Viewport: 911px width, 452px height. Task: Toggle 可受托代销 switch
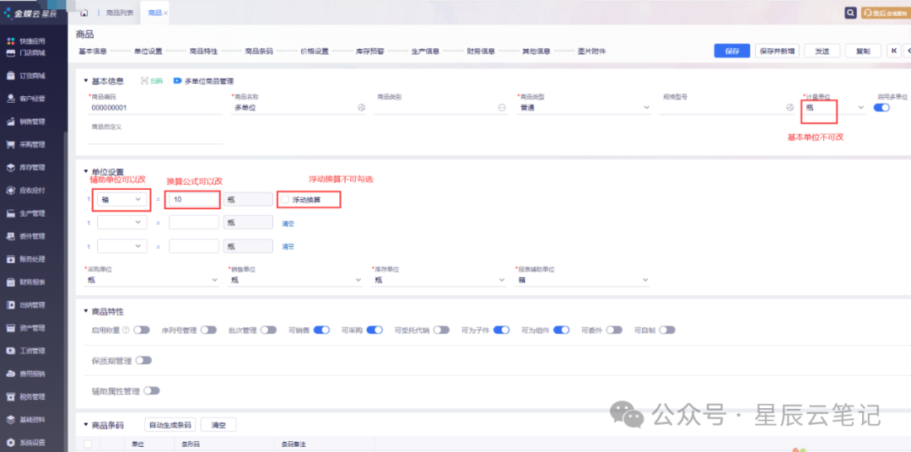(441, 330)
